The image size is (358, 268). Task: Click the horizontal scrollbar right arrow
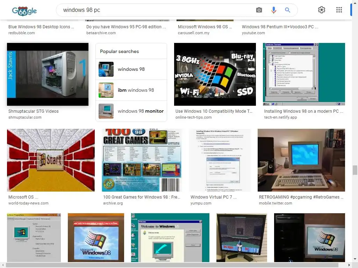coord(349,265)
